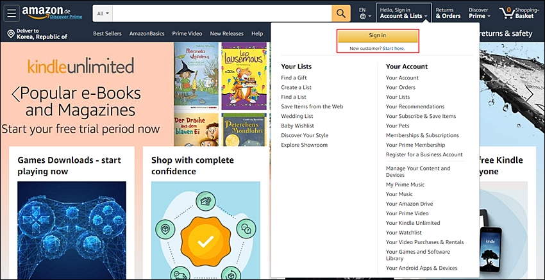Open Returns & Orders
545x280 pixels.
[448, 13]
